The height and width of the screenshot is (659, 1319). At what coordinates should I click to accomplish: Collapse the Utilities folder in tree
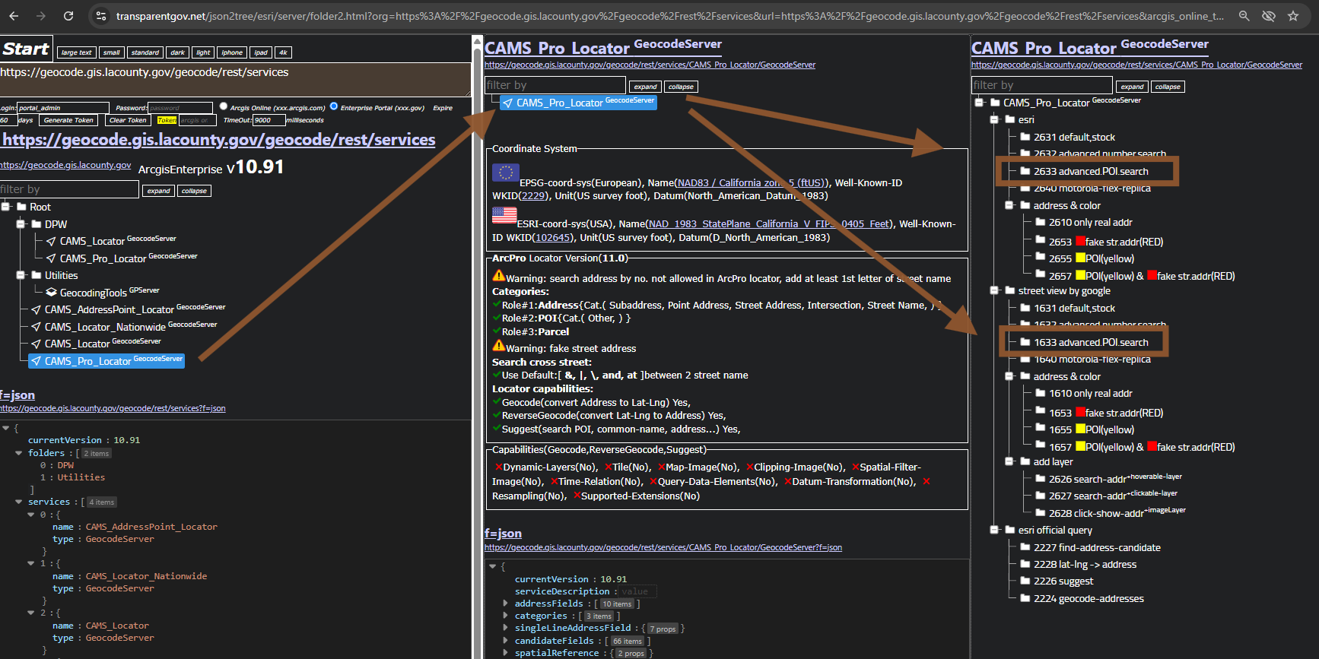coord(21,275)
